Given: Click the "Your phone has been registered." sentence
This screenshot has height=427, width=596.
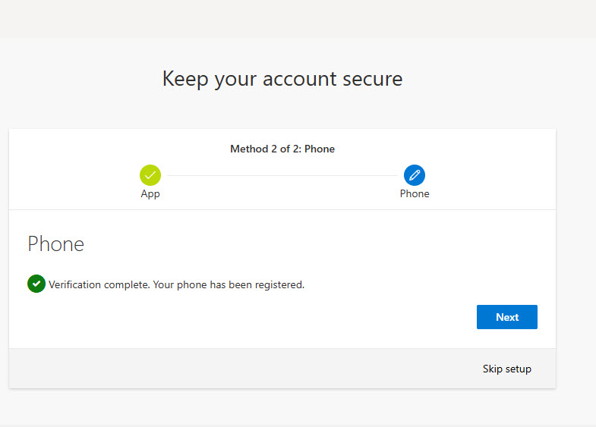Looking at the screenshot, I should pos(229,285).
